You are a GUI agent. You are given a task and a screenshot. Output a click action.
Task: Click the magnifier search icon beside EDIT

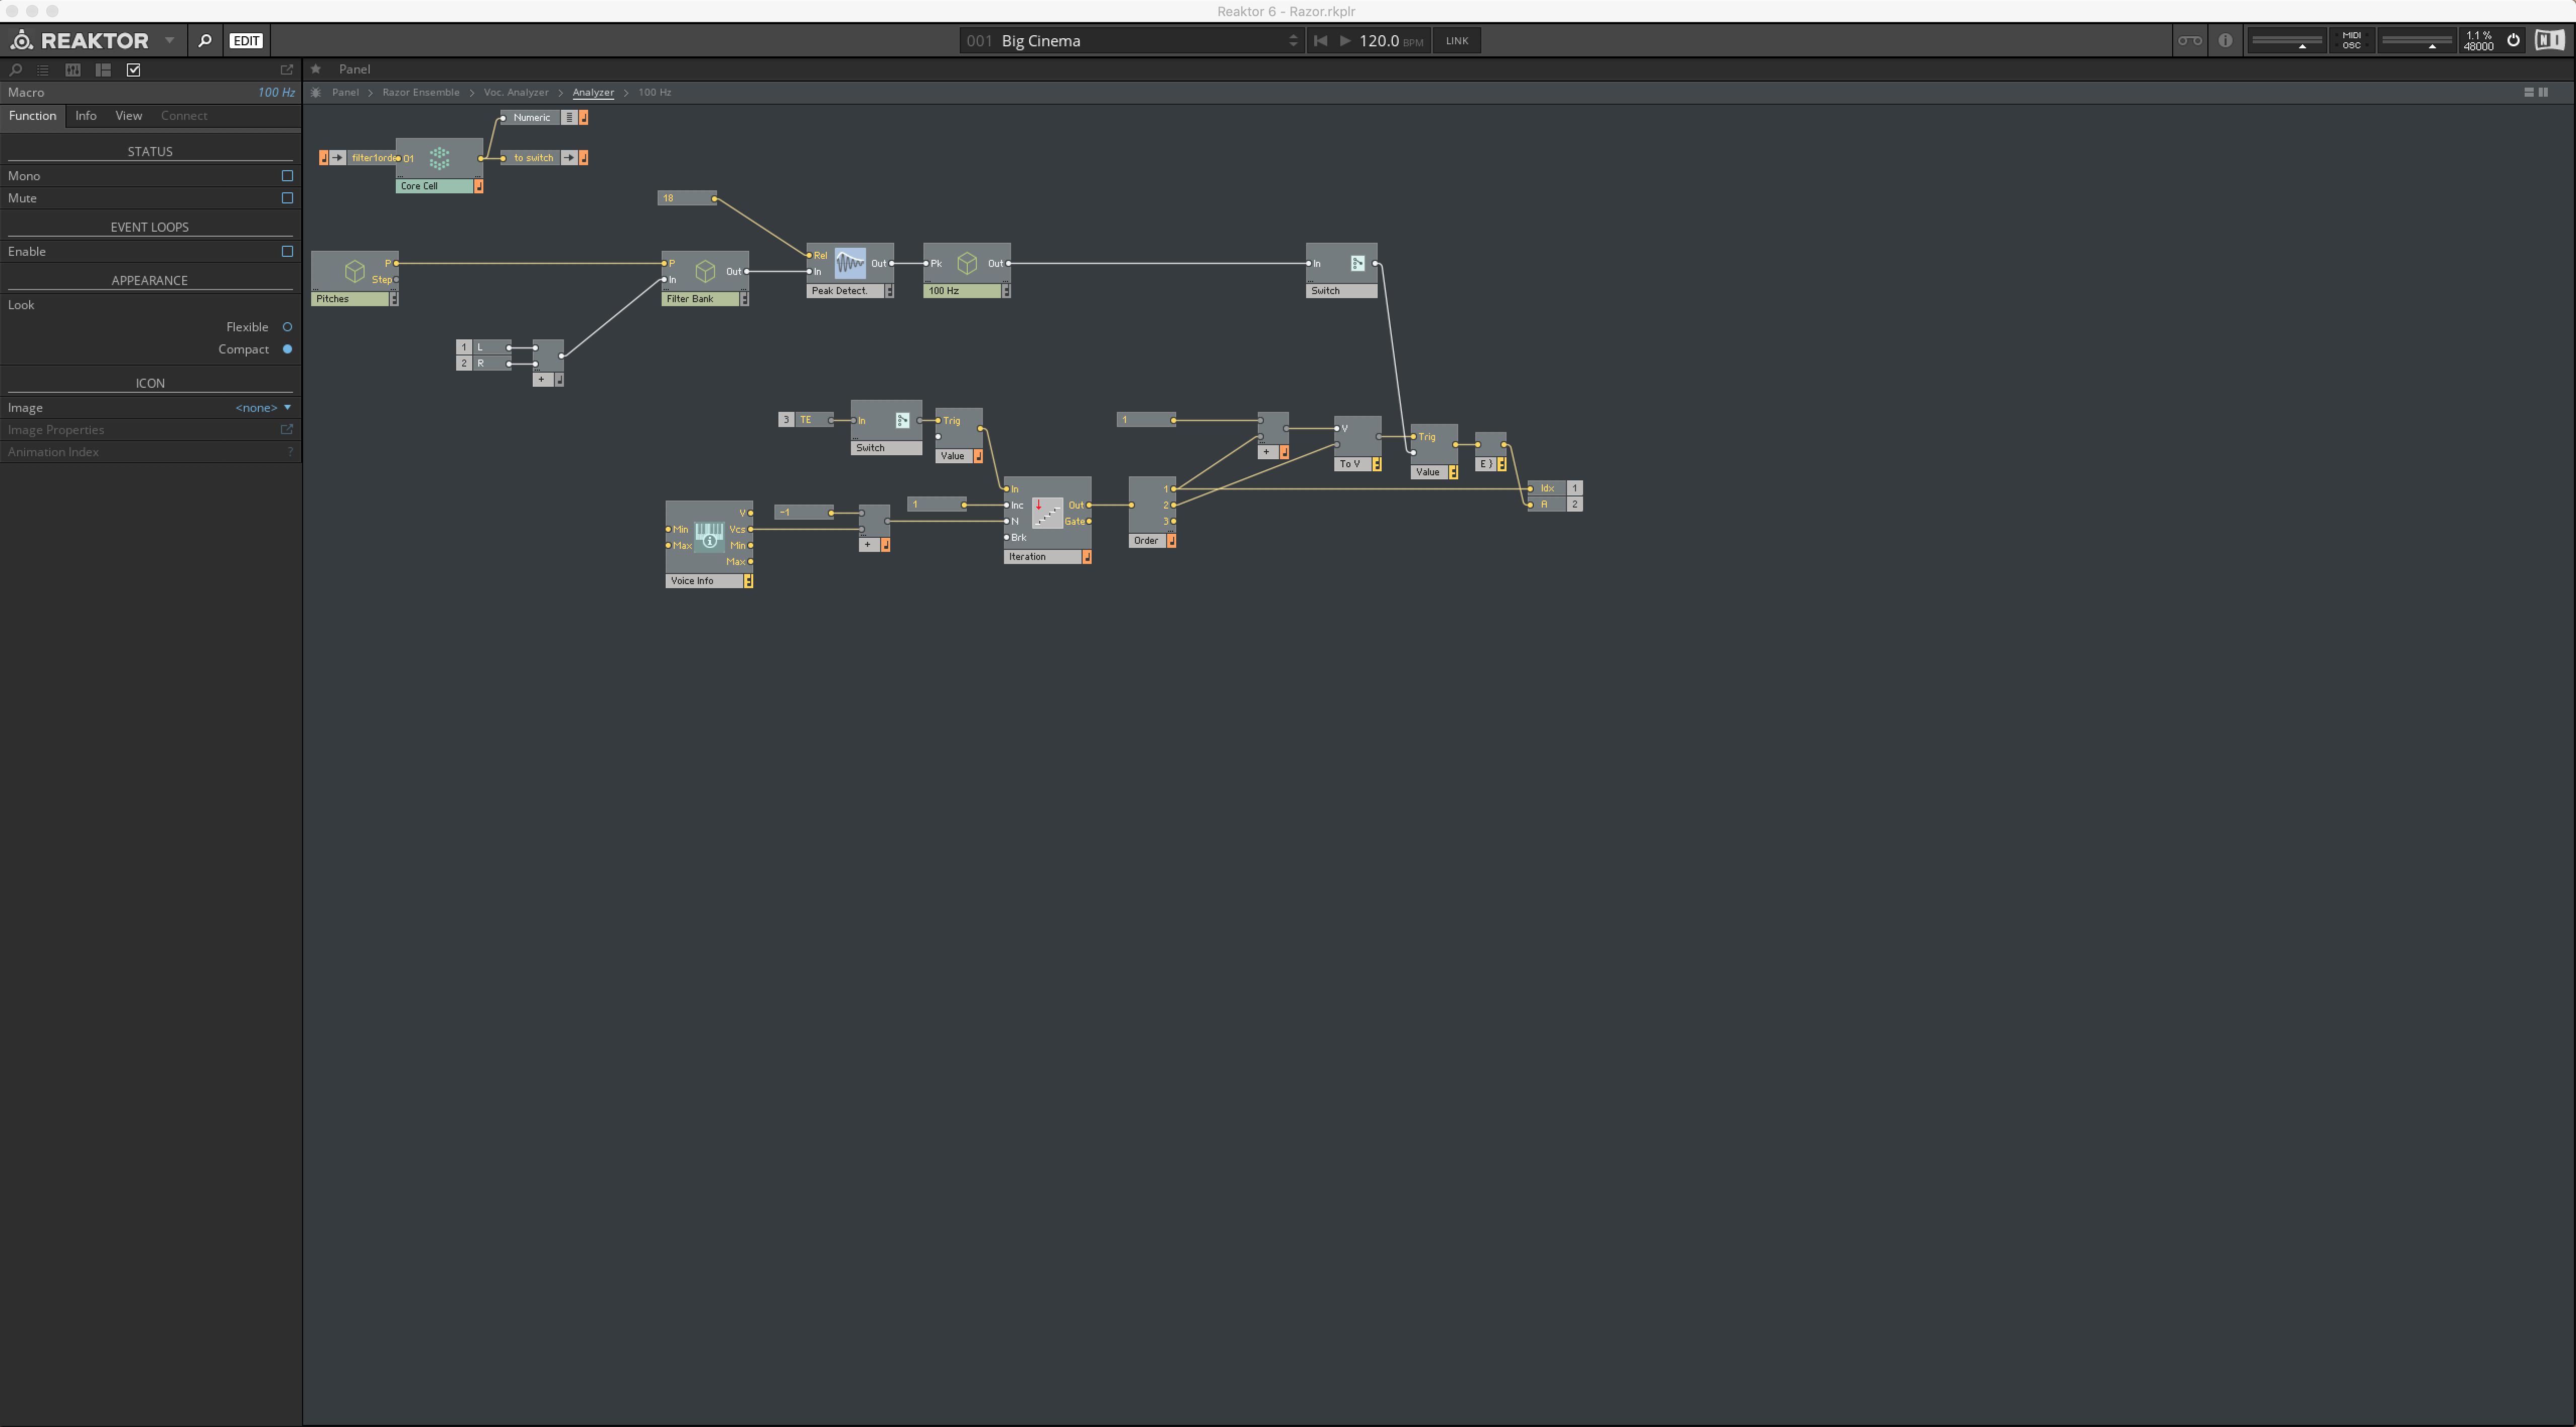click(205, 41)
